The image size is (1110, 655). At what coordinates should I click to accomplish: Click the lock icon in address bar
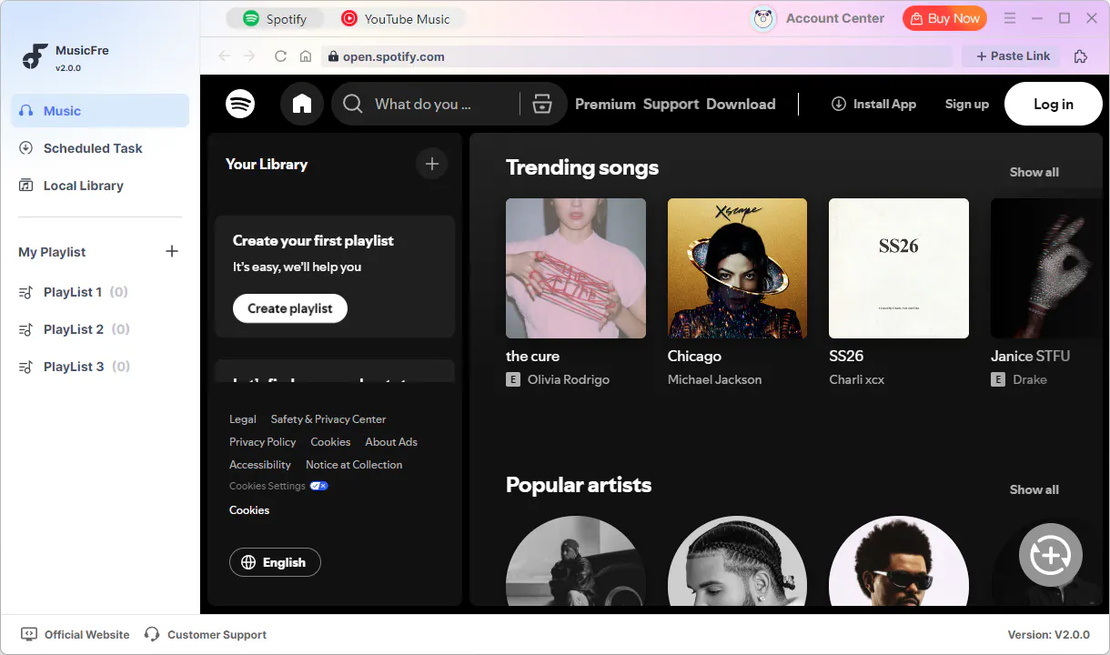(332, 56)
